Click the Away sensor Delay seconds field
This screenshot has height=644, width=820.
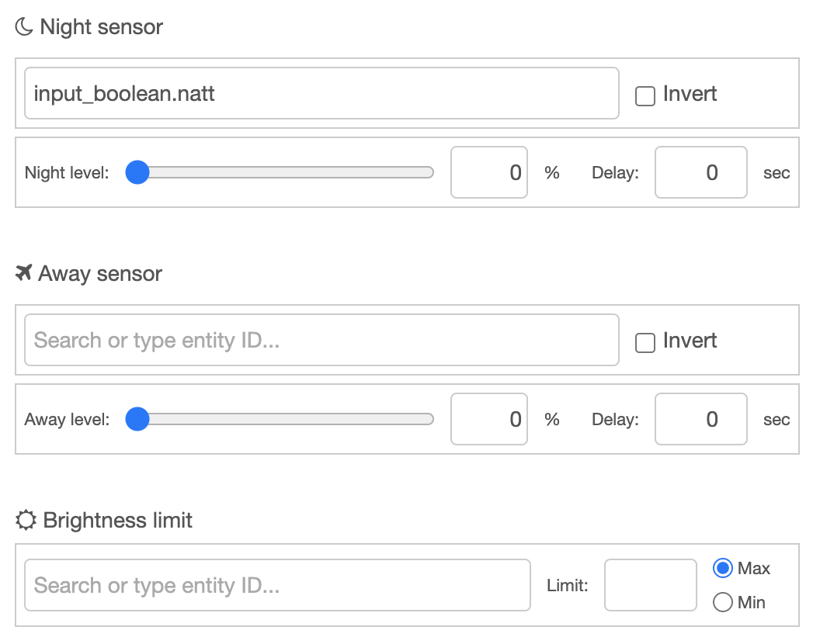700,419
